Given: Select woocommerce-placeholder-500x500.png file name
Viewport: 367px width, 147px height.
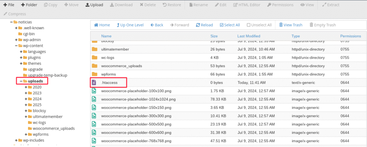Looking at the screenshot, I should point(136,124).
